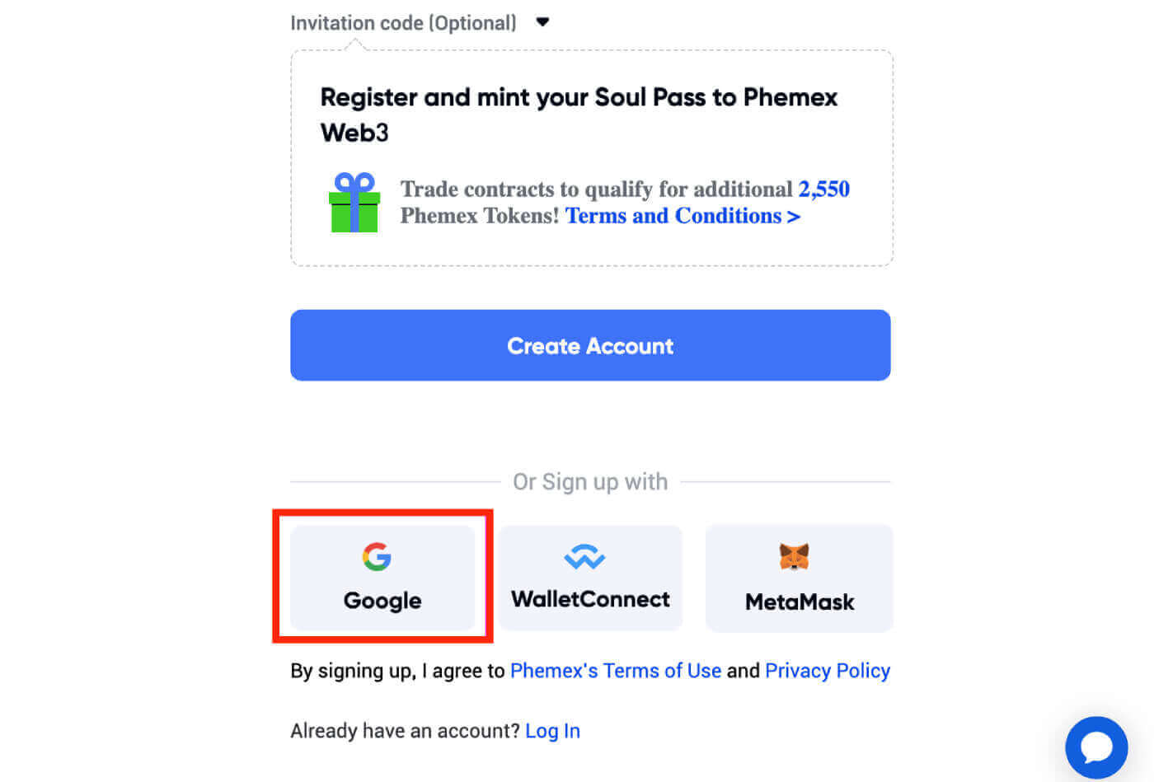The image size is (1154, 782).
Task: Click the highlighted Google sign-up option
Action: coord(382,577)
